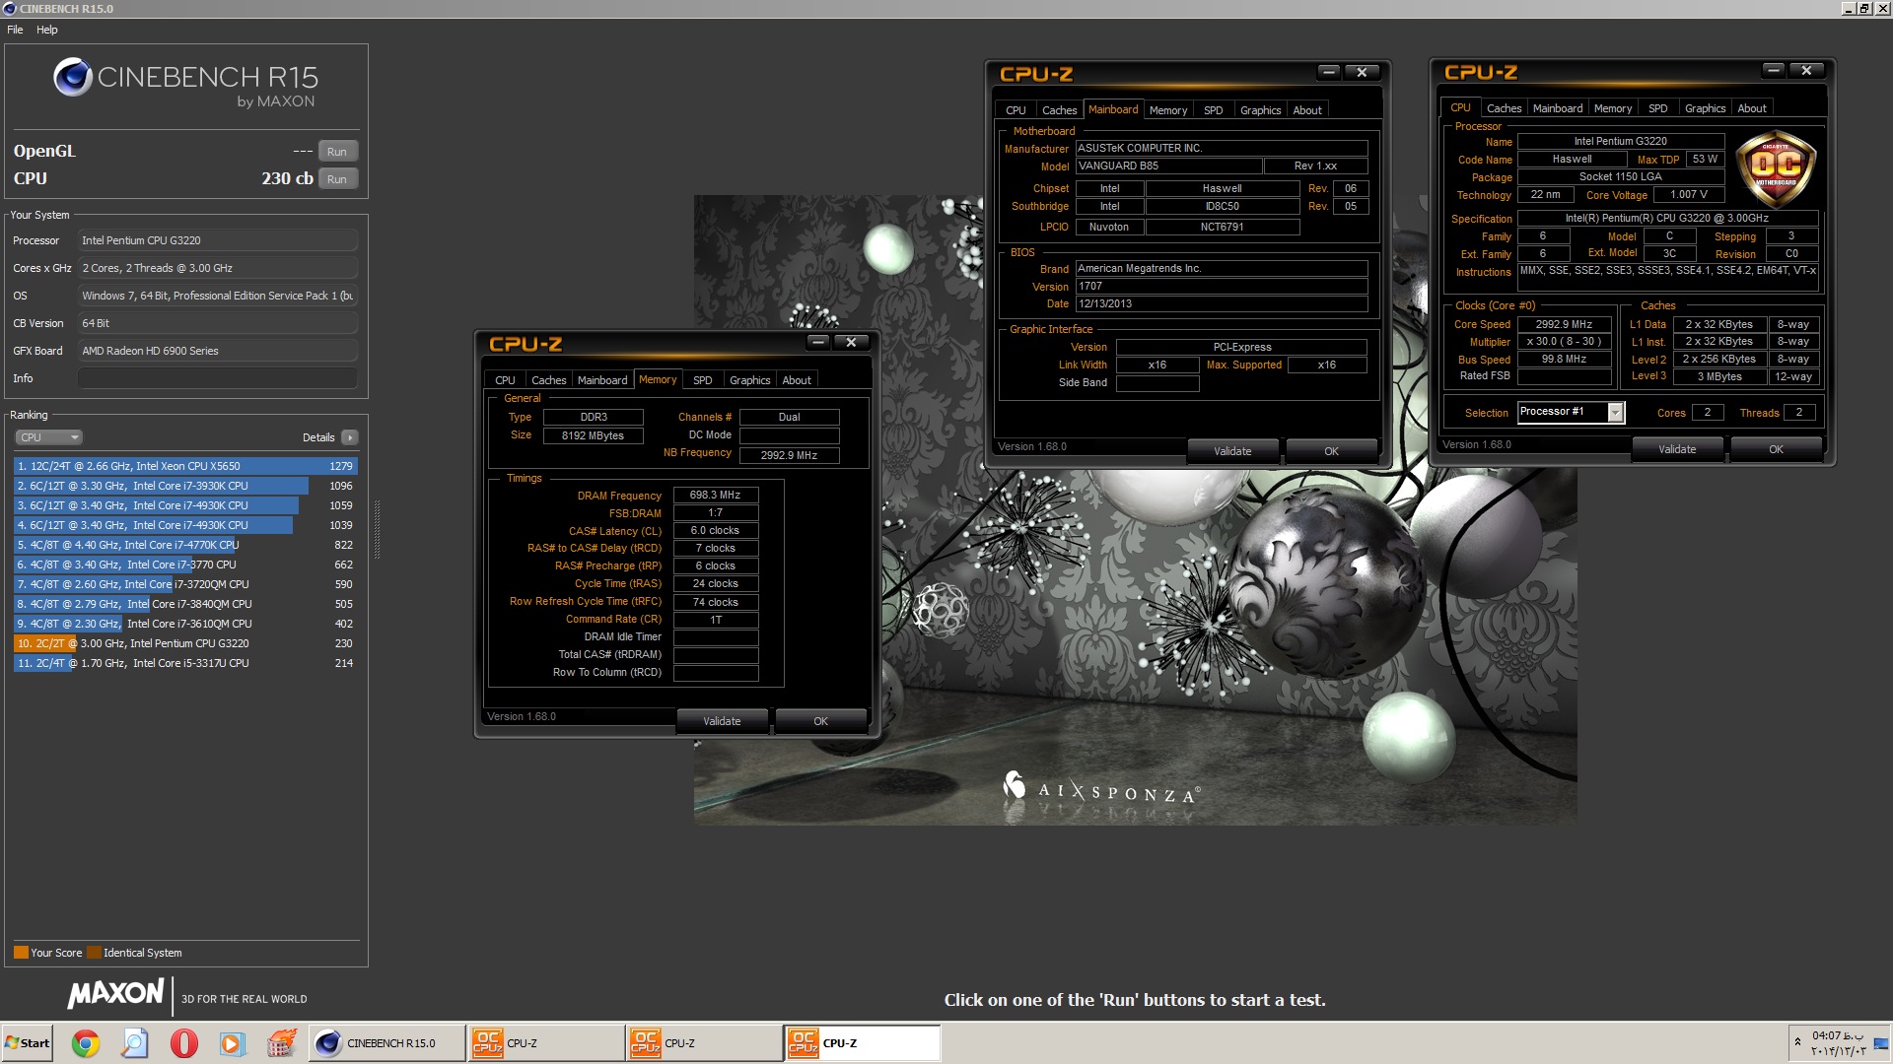Run the OpenGL benchmark
This screenshot has height=1064, width=1893.
(x=337, y=152)
